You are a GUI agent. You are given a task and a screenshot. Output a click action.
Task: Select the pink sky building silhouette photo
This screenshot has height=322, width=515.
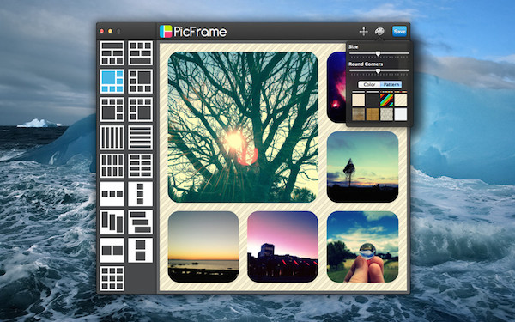(x=282, y=246)
